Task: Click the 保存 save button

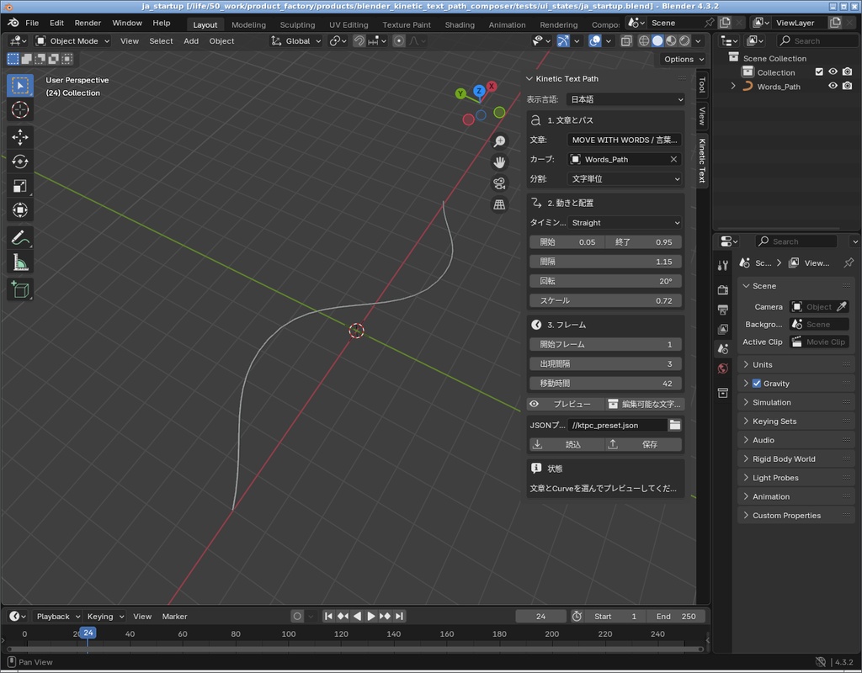Action: pyautogui.click(x=644, y=444)
